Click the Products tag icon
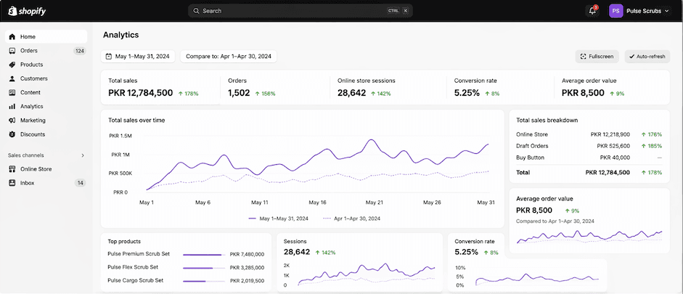 [x=12, y=65]
